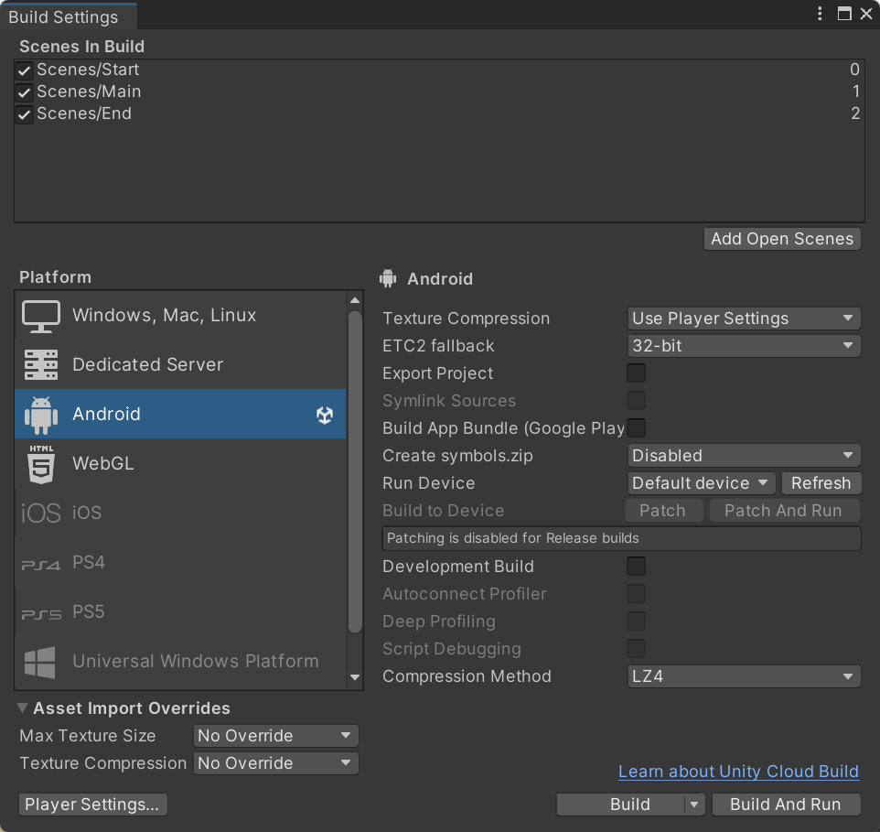Click the Add Open Scenes button
Screen dimensions: 880x832
click(x=782, y=239)
